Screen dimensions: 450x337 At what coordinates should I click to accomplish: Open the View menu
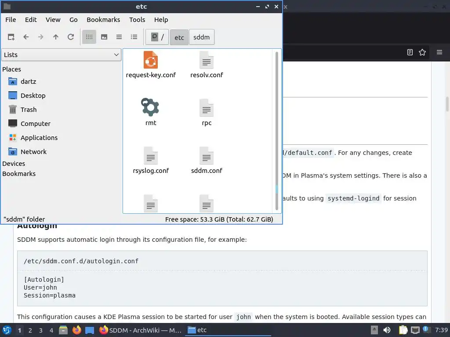click(53, 20)
